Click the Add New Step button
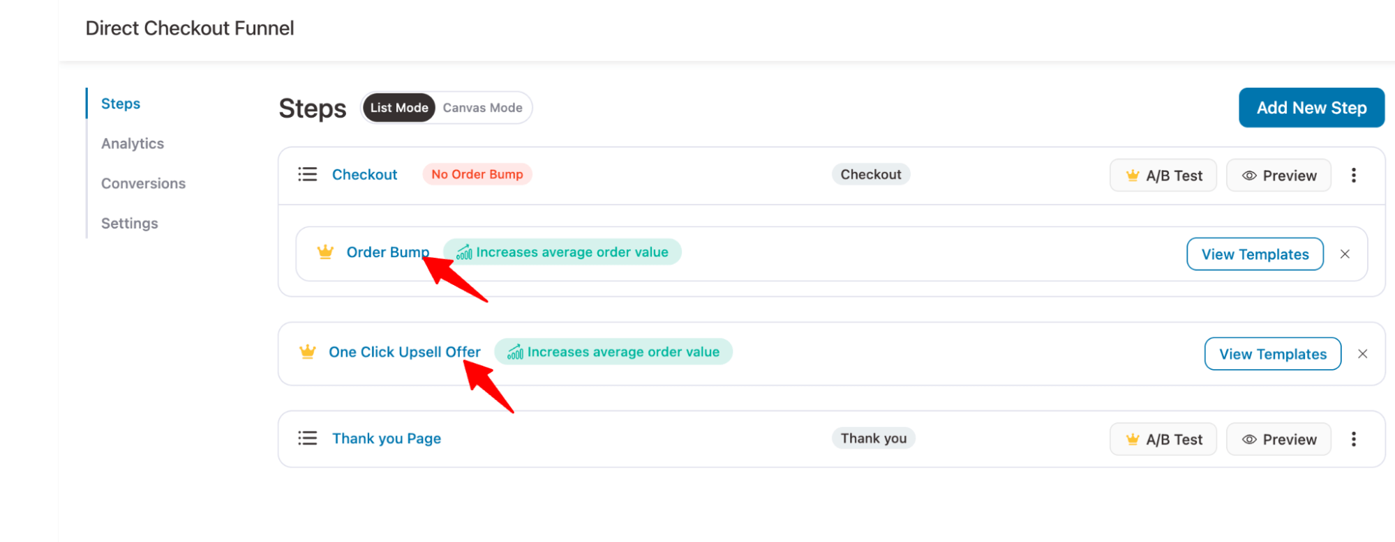This screenshot has height=542, width=1395. pos(1311,107)
